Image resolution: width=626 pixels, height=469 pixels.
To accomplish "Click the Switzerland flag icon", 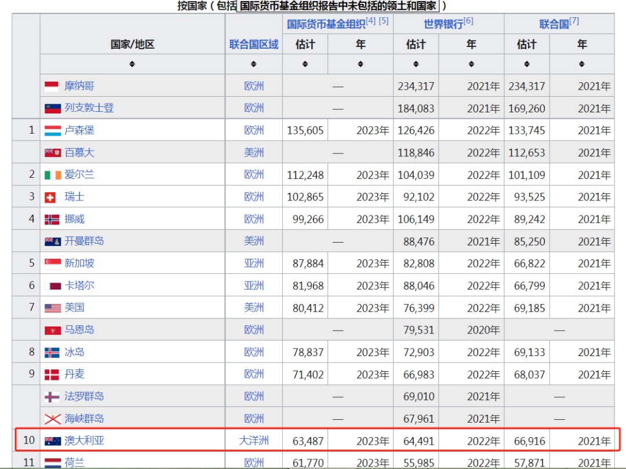I will pos(50,197).
